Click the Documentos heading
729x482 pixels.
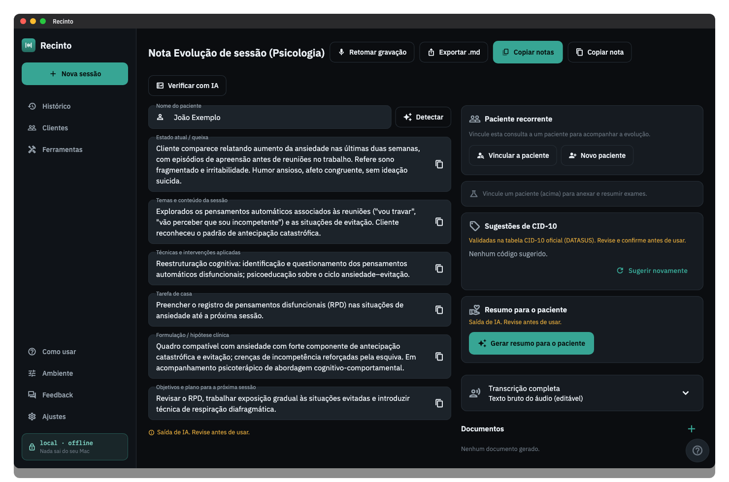click(x=482, y=429)
